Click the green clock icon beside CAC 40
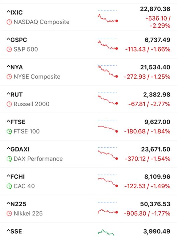 [9, 186]
